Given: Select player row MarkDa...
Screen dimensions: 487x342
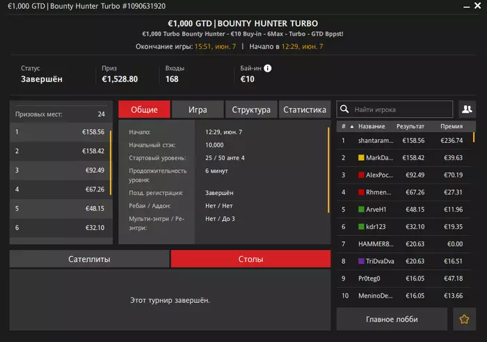Looking at the screenshot, I should (x=404, y=157).
